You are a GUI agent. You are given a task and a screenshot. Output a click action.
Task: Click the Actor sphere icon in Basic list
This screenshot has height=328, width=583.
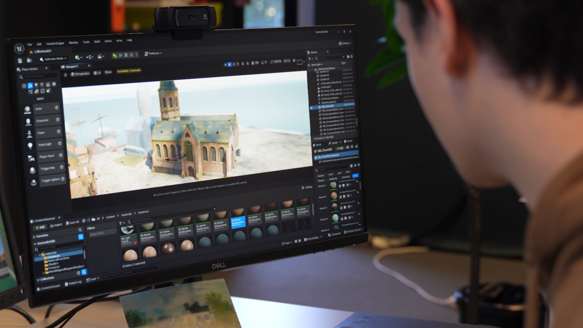pos(27,110)
